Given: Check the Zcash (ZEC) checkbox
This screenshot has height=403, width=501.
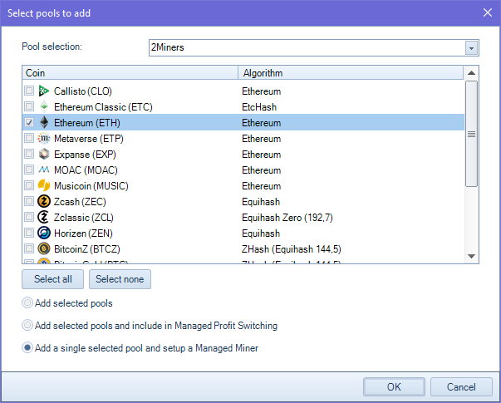Looking at the screenshot, I should click(29, 201).
